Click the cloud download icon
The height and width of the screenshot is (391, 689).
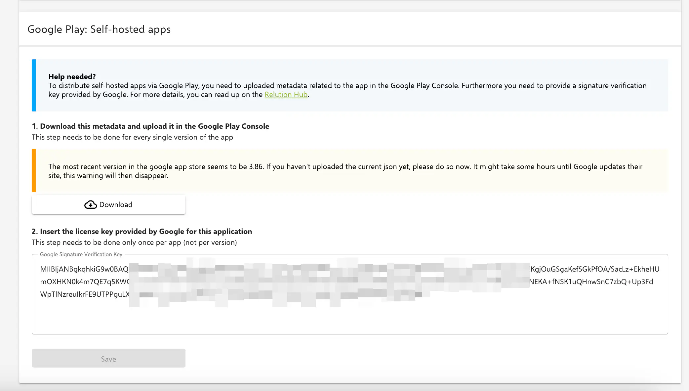(x=90, y=205)
